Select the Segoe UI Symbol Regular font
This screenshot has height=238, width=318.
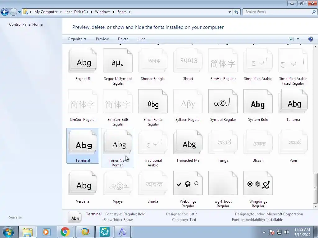118,60
